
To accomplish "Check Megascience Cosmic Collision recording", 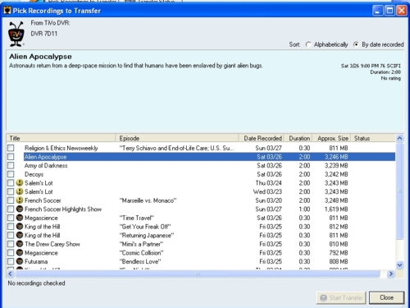I will 11,253.
